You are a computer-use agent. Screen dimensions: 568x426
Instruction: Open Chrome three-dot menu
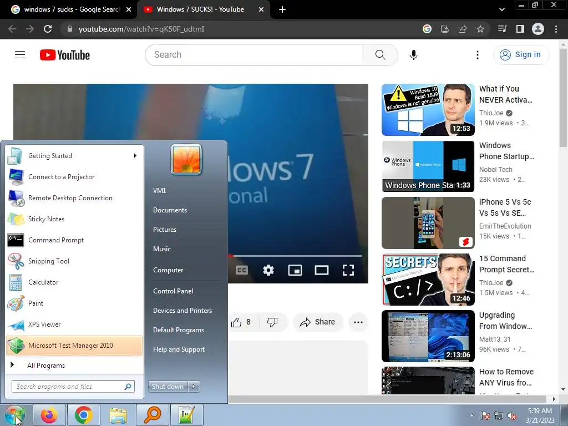556,29
